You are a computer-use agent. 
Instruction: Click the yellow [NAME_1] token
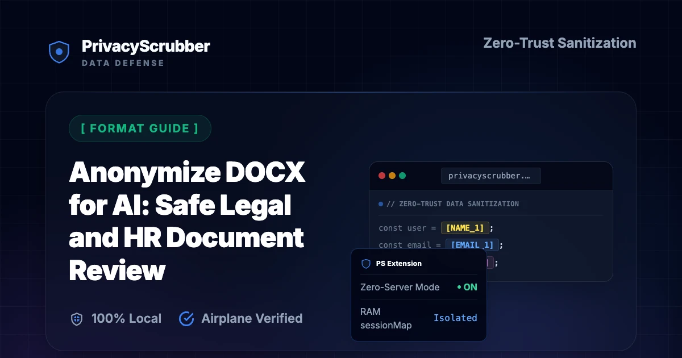point(465,228)
